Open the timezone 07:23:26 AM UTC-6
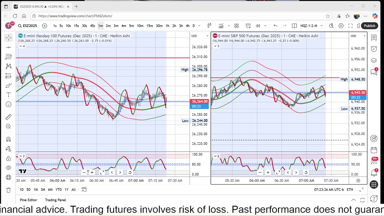This screenshot has width=384, height=216. (329, 190)
